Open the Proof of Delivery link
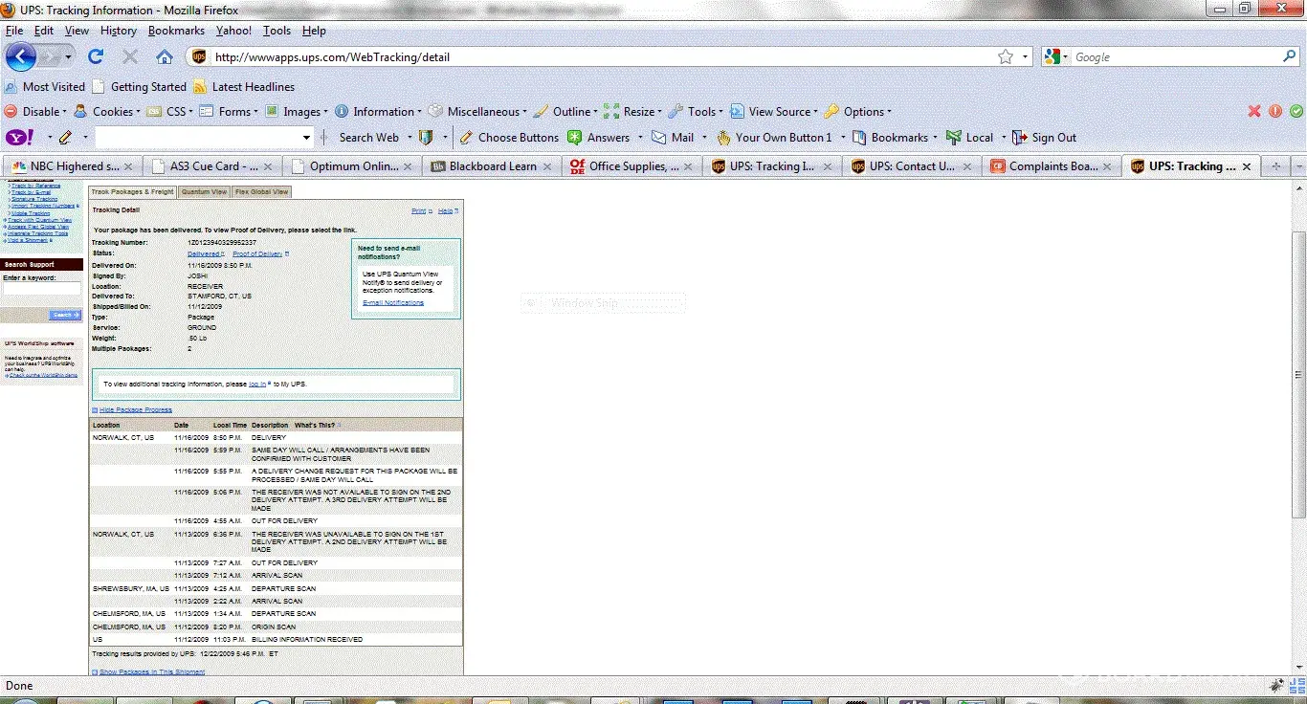 tap(257, 254)
